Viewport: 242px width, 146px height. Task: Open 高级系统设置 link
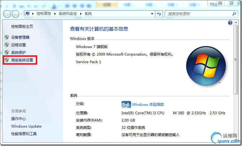[22, 60]
